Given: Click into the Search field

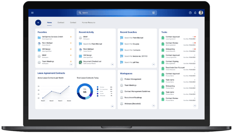Looking at the screenshot, I should click(x=116, y=13).
